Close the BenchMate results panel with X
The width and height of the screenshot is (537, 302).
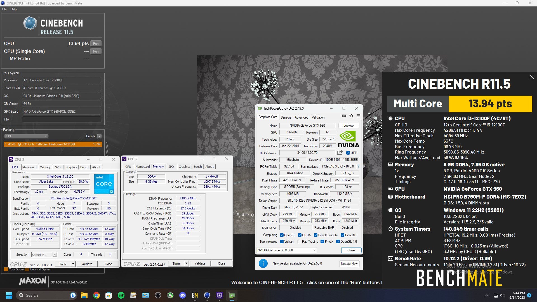pos(532,77)
